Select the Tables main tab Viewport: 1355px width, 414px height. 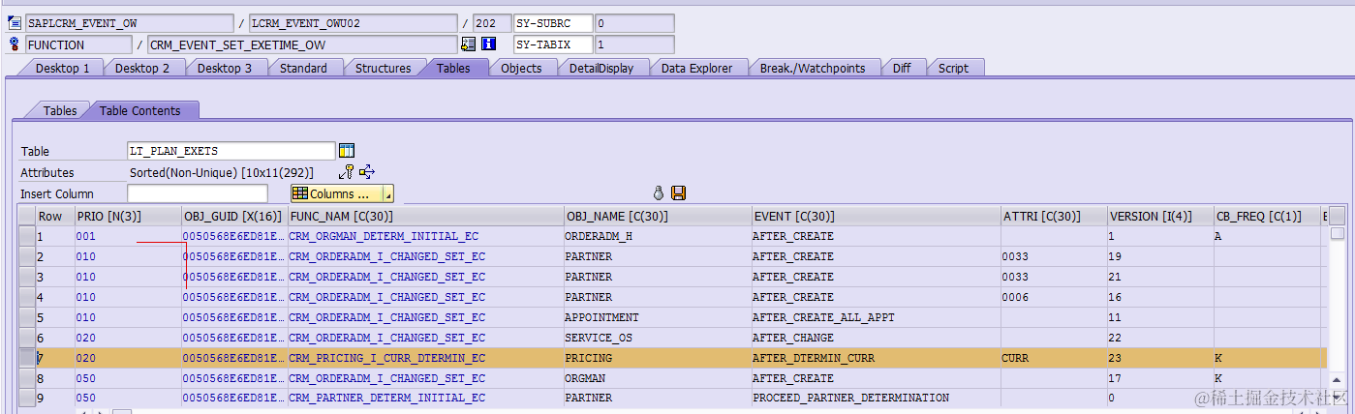(453, 68)
